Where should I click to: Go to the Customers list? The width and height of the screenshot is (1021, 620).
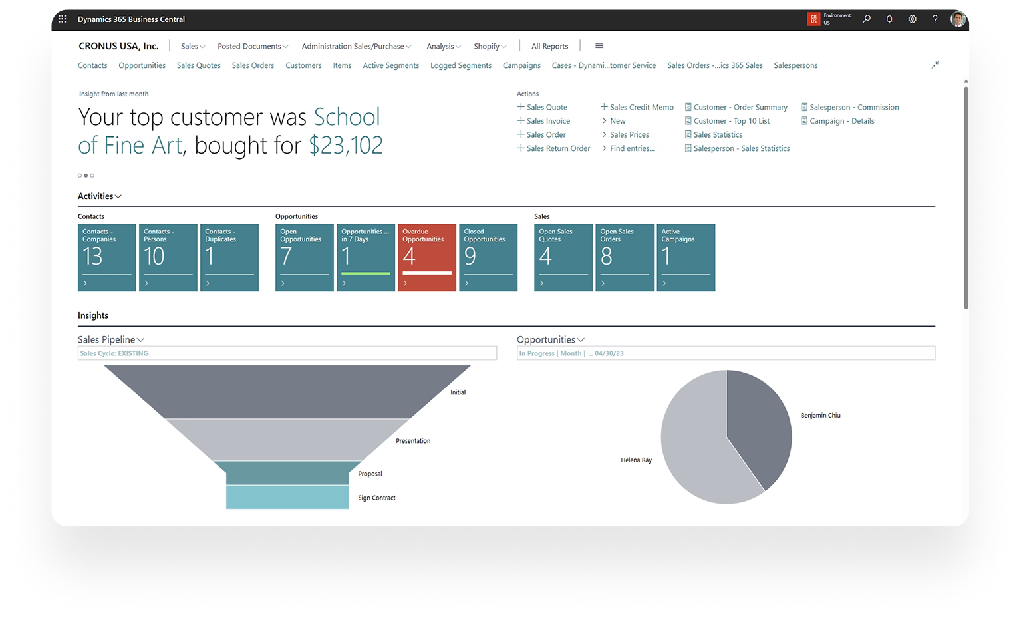(303, 65)
